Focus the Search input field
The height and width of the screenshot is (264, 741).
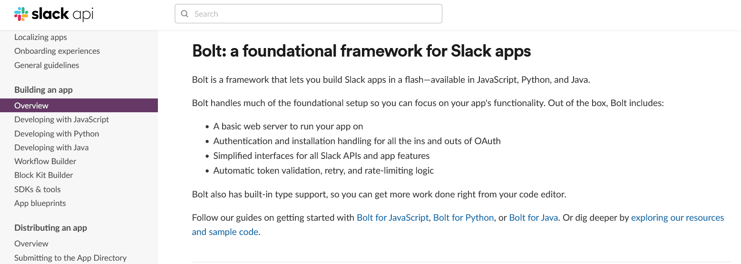[x=308, y=14]
